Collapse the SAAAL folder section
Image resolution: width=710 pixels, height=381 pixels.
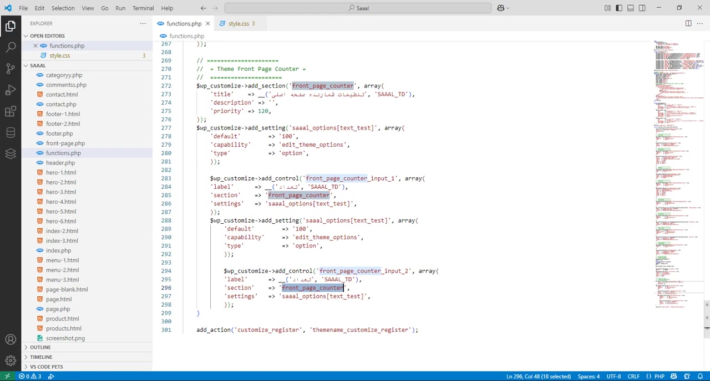click(x=38, y=65)
